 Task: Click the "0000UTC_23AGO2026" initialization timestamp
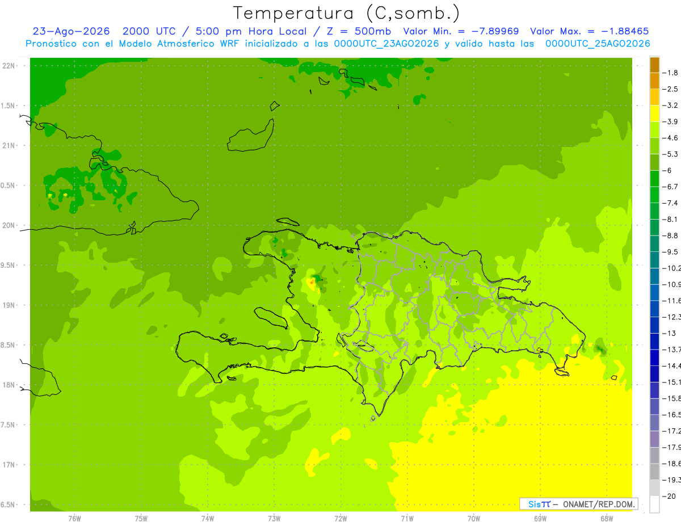[x=386, y=44]
